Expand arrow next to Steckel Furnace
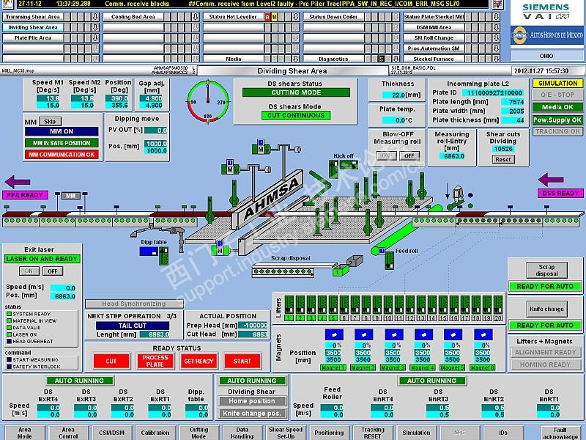 [x=496, y=59]
